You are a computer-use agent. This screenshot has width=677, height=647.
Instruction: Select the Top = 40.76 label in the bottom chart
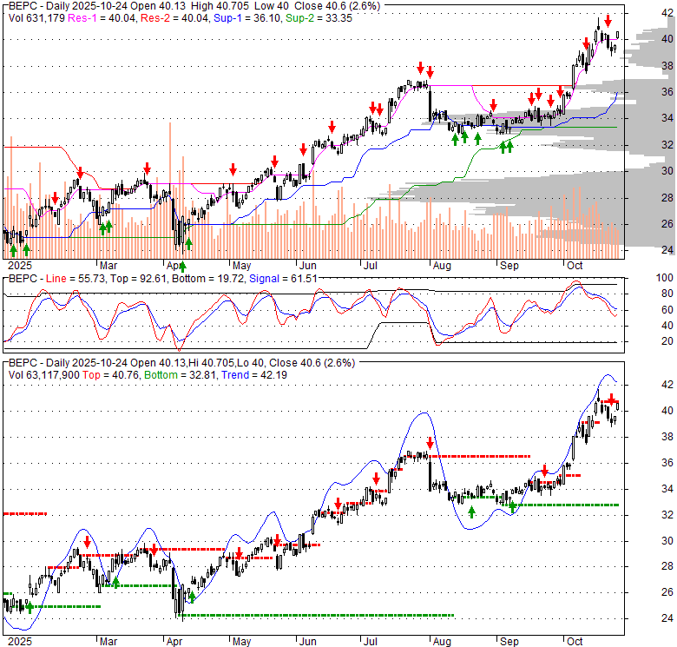point(110,375)
